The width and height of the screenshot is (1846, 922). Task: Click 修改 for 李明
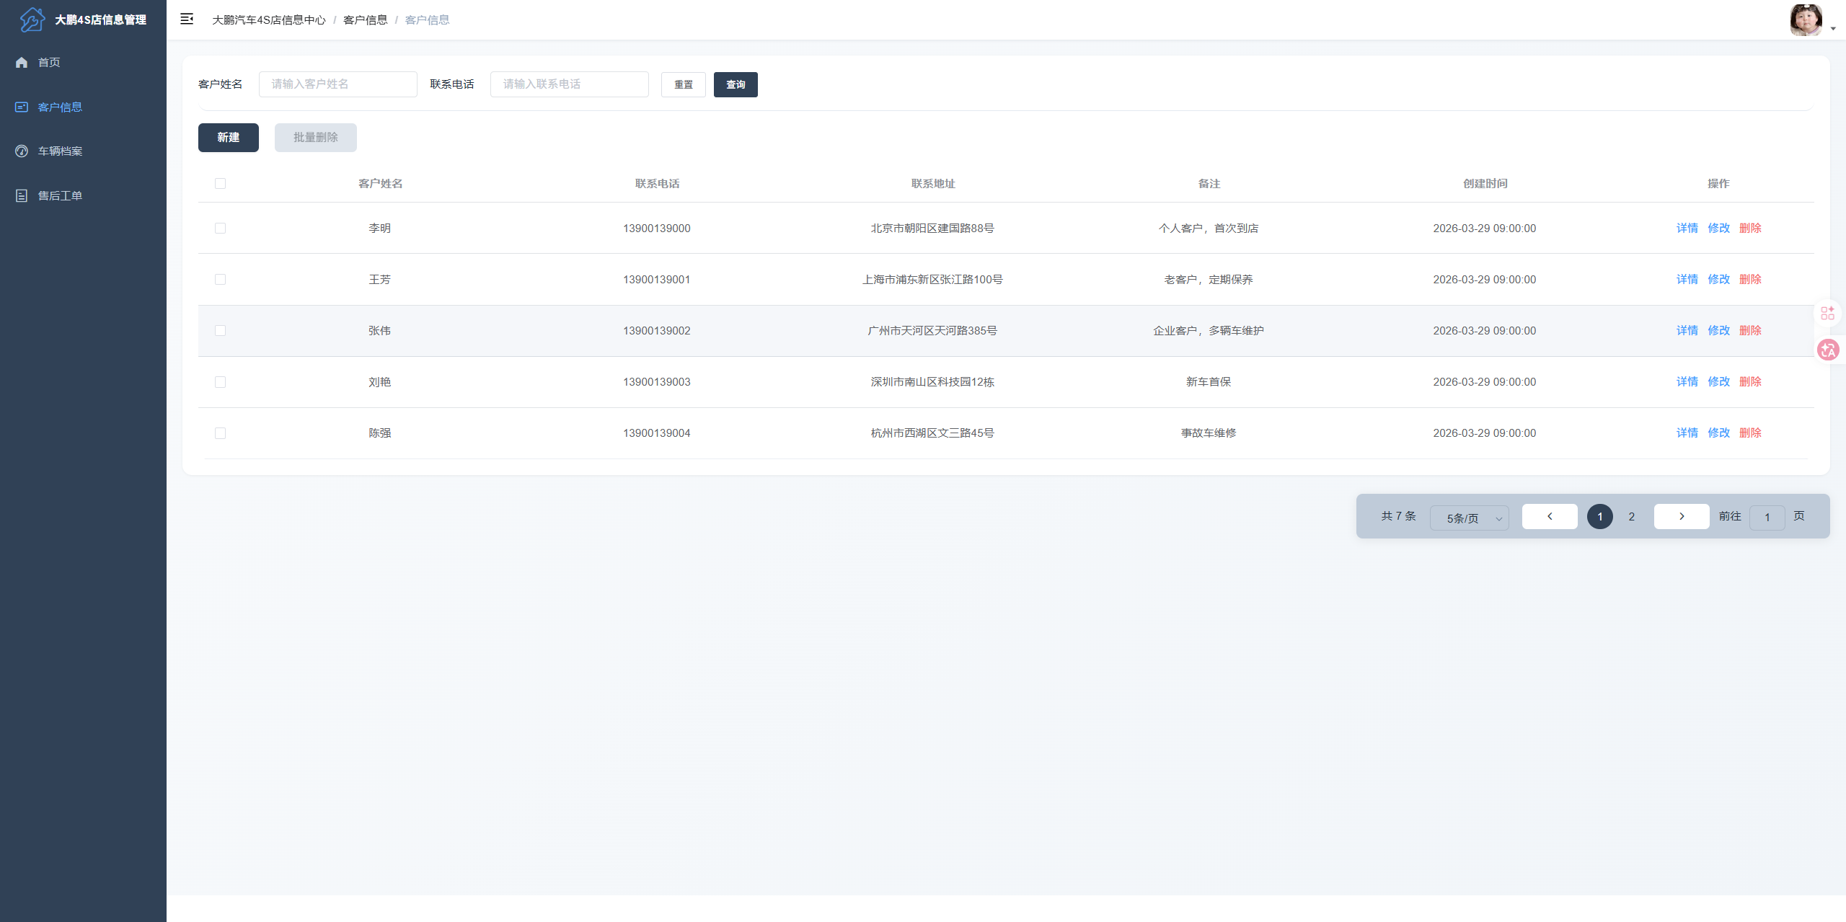[1719, 229]
